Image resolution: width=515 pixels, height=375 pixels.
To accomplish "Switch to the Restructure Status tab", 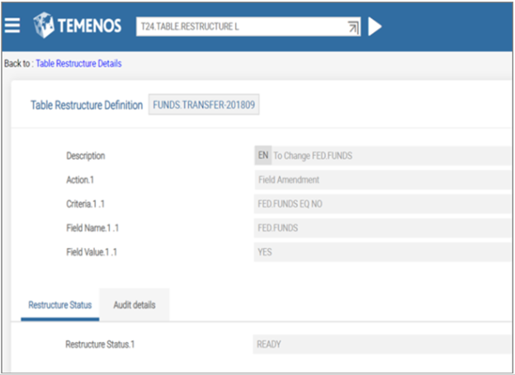I will point(59,305).
